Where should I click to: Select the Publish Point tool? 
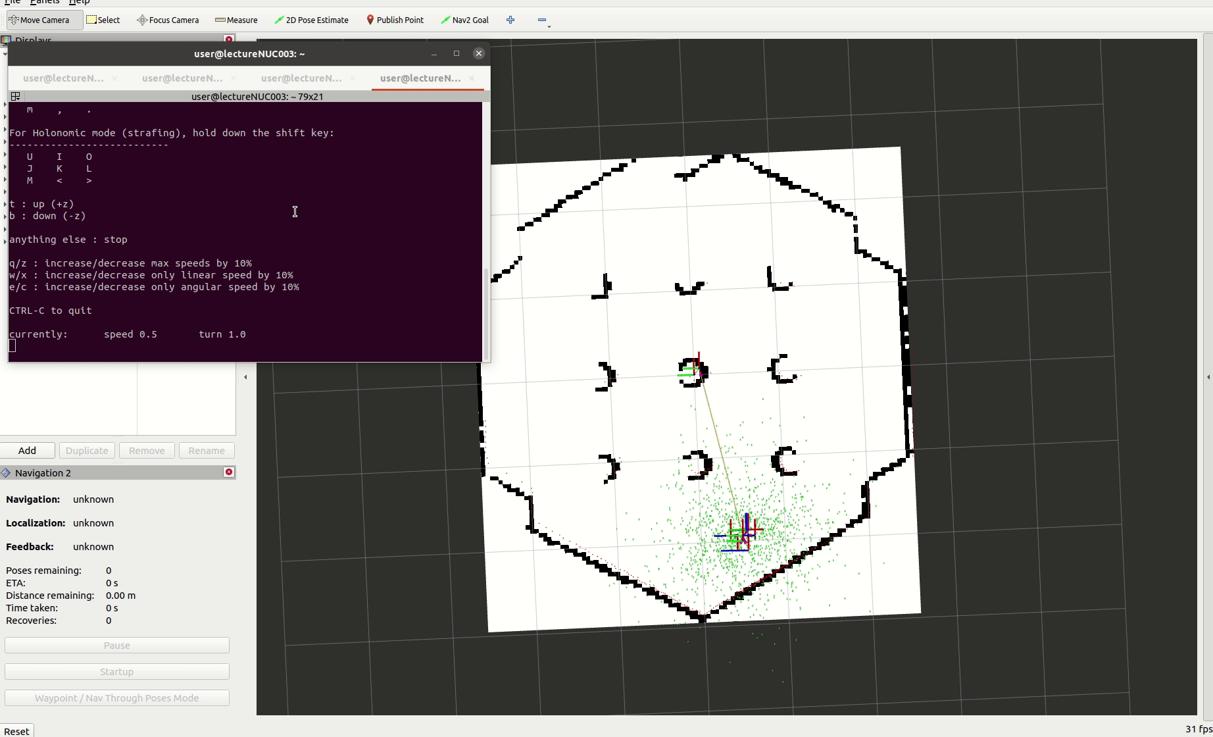click(395, 20)
